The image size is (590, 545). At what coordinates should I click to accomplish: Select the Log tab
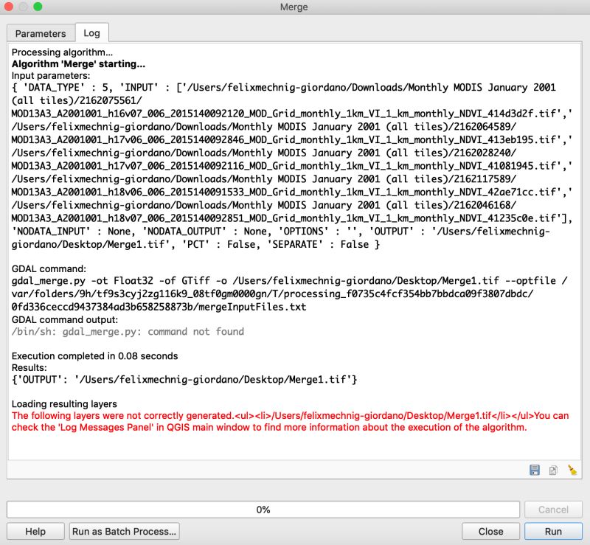(x=93, y=33)
